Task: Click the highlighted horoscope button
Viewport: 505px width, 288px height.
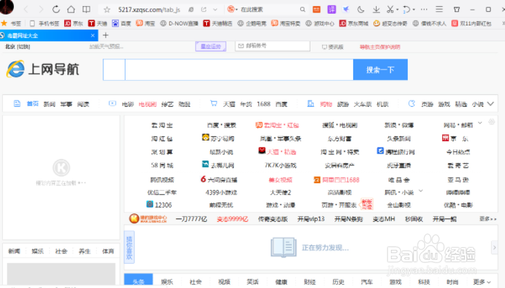Action: coord(210,46)
